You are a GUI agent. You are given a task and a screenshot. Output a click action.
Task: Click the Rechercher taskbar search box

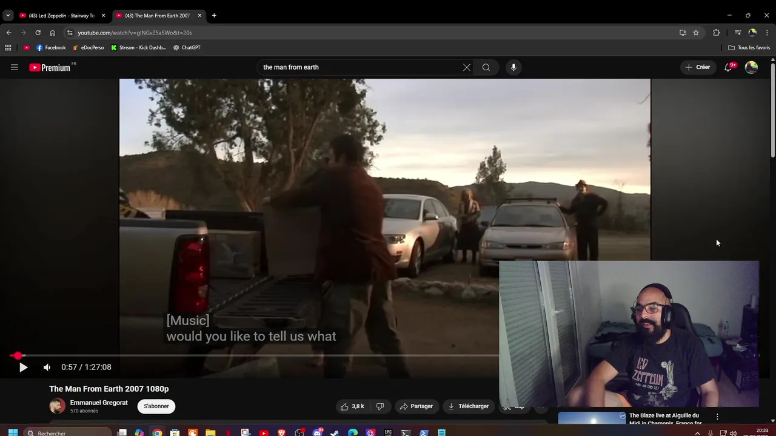point(68,432)
